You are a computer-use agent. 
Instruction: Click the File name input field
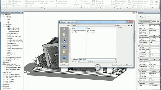97,59
